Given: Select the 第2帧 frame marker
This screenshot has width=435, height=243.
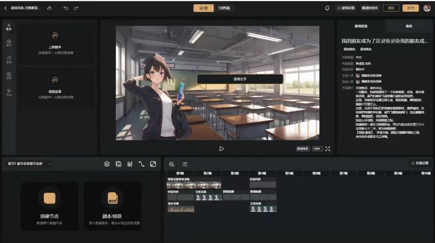Looking at the screenshot, I should 207,173.
